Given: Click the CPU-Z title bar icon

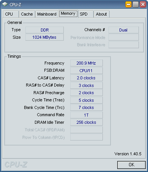Looking at the screenshot, I should (x=5, y=5).
